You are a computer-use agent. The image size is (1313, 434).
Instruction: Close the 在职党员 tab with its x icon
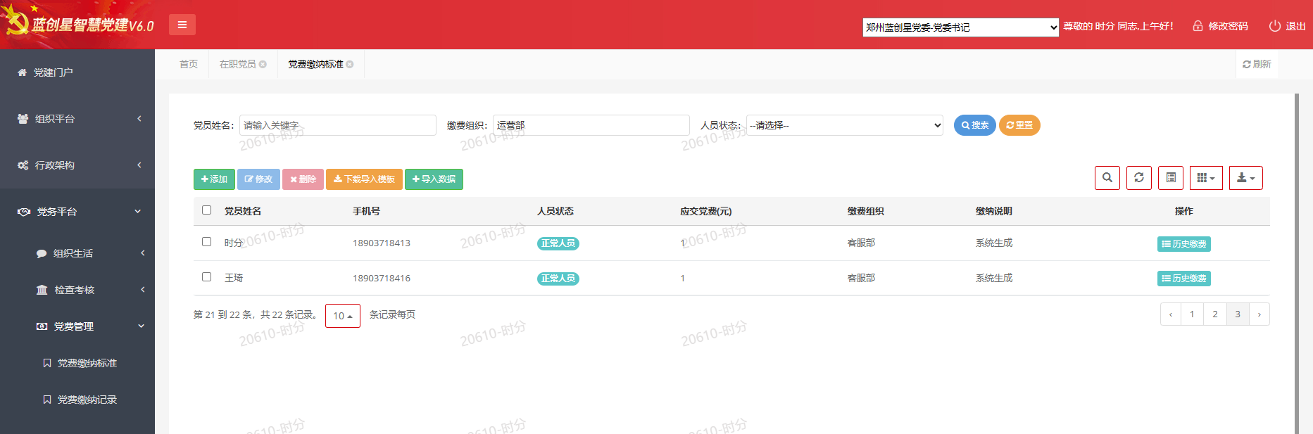[263, 64]
